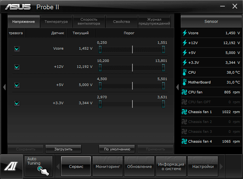This screenshot has height=179, width=243.
Task: Switch to the Напряжение tab
Action: (23, 21)
